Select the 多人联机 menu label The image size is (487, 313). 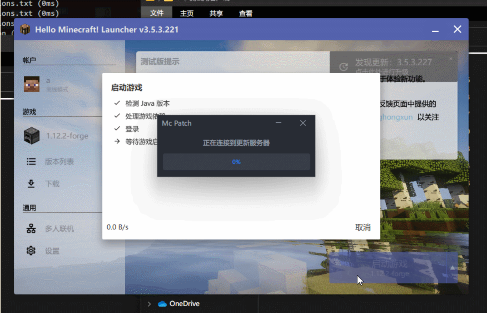[59, 229]
